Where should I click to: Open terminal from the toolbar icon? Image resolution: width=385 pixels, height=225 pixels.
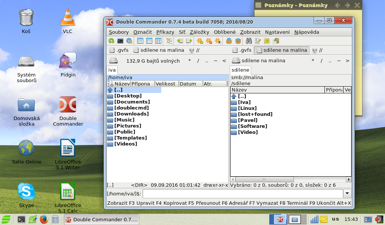[120, 41]
